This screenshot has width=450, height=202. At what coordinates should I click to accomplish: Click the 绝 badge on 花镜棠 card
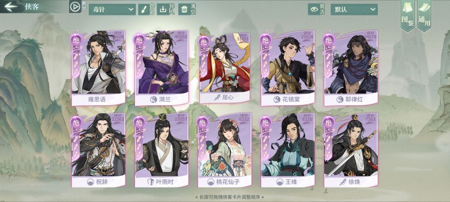(x=265, y=40)
